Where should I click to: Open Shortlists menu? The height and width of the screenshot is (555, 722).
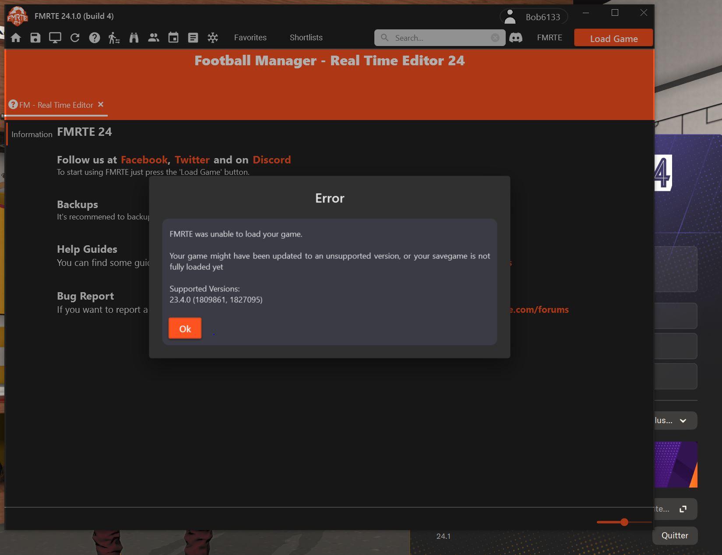tap(306, 38)
